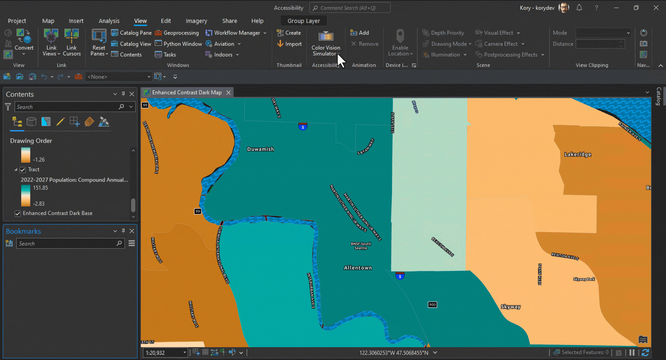
Task: Pause drawing with the pause button
Action: tap(632, 352)
